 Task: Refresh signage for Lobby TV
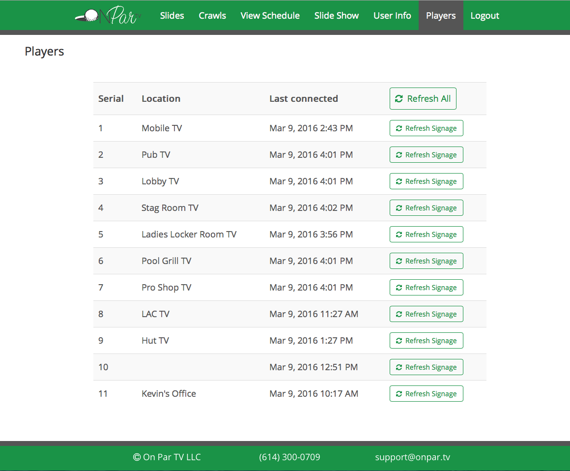coord(427,181)
